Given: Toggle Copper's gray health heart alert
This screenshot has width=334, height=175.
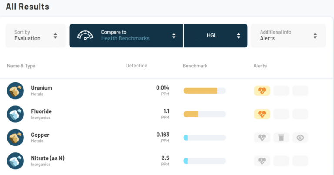Looking at the screenshot, I should (x=262, y=138).
